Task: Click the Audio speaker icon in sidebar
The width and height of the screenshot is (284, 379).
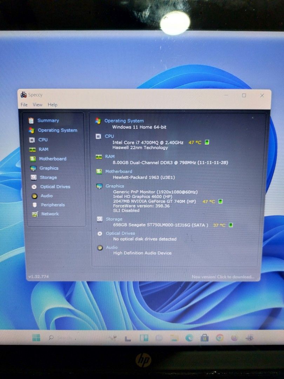Action: (x=34, y=196)
